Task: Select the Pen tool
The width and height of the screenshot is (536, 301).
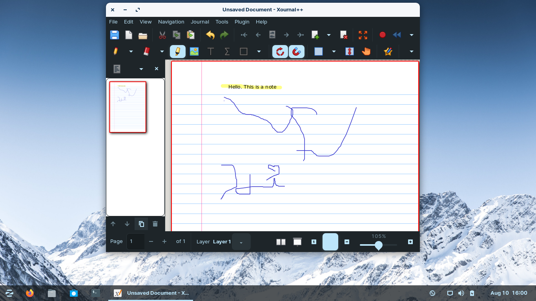Action: pos(115,51)
